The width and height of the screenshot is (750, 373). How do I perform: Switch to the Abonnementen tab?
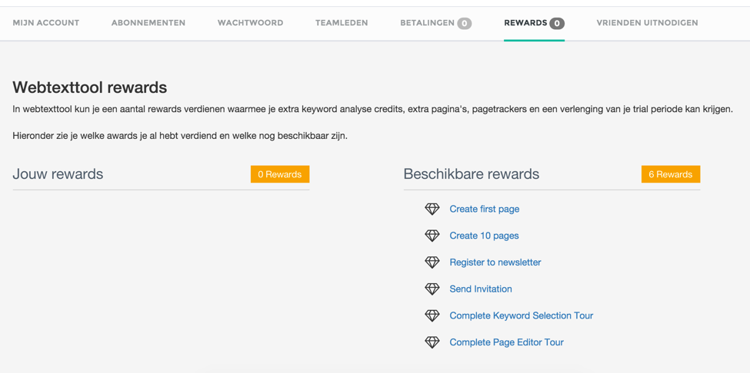tap(148, 23)
